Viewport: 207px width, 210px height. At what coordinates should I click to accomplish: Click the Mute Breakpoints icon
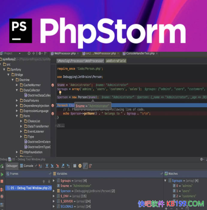pos(2,196)
